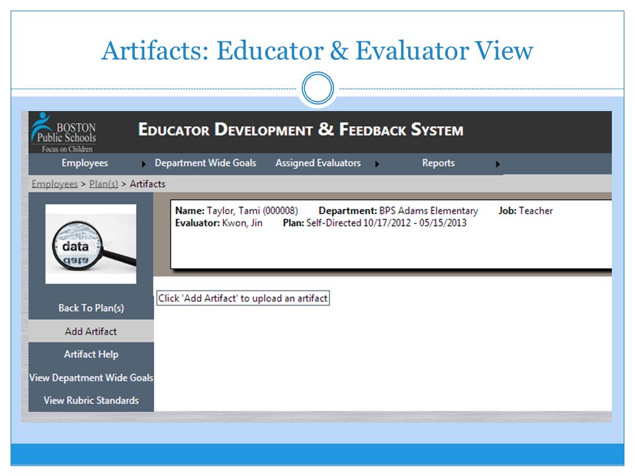Open the Reports menu

[438, 163]
